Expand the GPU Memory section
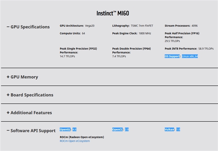This screenshot has width=218, height=151. point(22,77)
